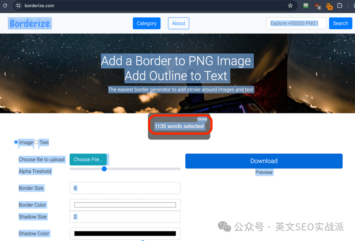
Task: Bookmark this page with the star icon
Action: tap(290, 6)
